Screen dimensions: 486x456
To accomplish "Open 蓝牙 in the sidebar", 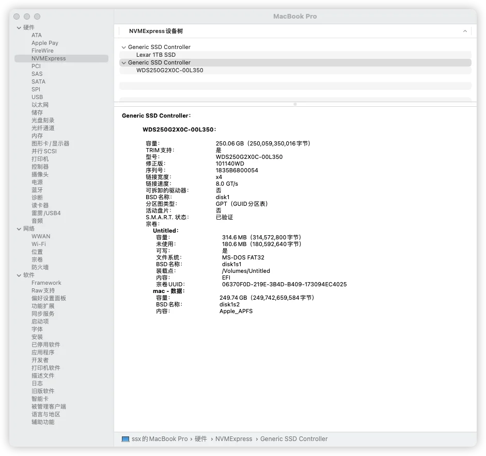I will pyautogui.click(x=37, y=190).
